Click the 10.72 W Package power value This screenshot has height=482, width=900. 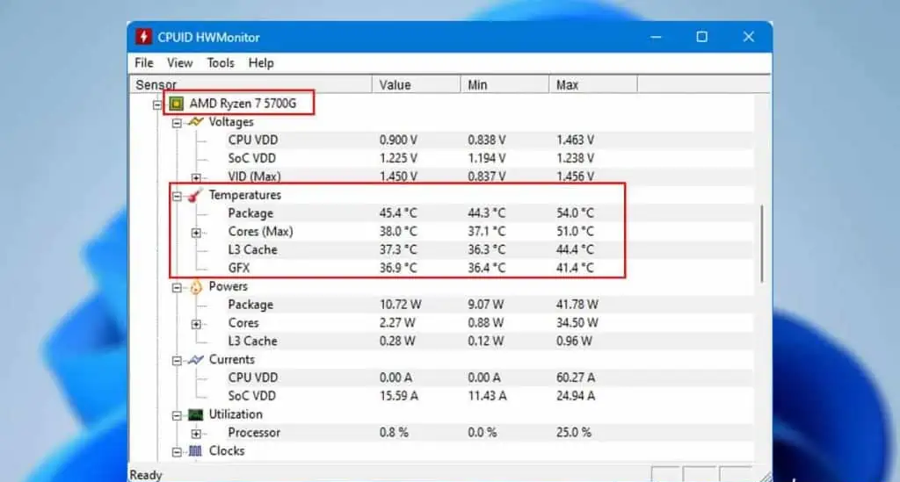(400, 305)
